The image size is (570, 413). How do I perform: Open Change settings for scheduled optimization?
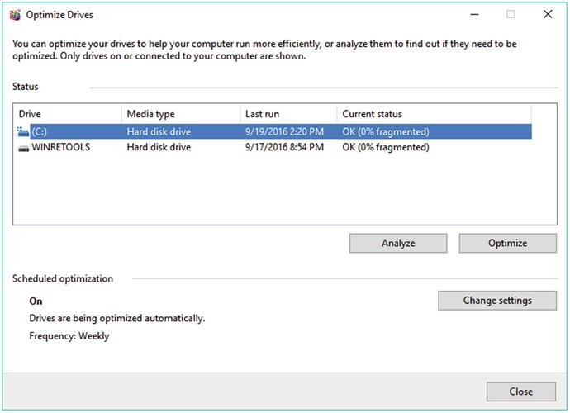point(497,301)
